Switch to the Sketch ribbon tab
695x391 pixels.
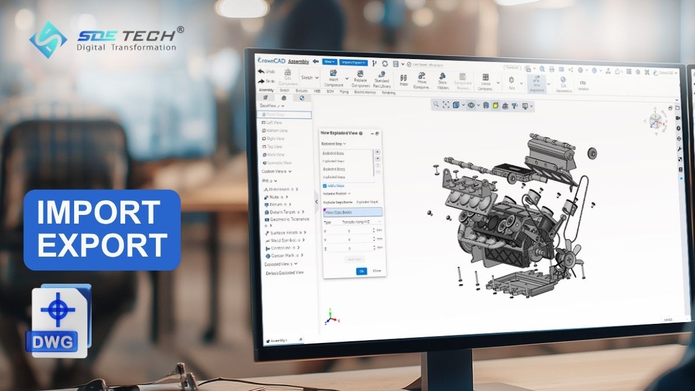(284, 90)
